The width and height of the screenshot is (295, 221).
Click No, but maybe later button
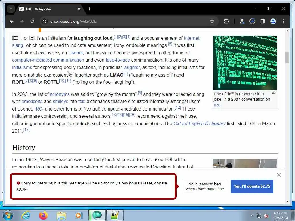[205, 186]
